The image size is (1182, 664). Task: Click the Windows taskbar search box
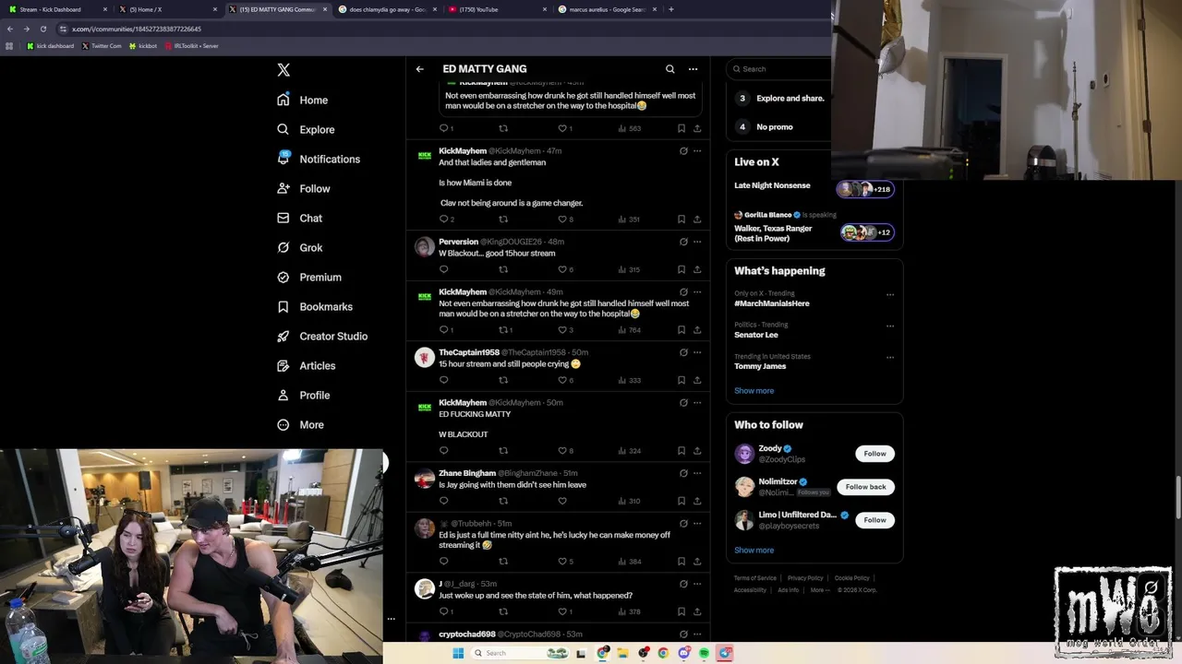[x=520, y=653]
